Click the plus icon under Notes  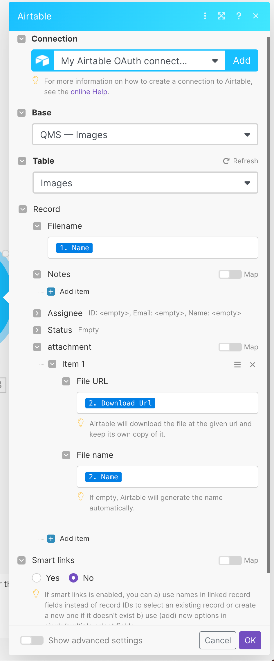(51, 292)
